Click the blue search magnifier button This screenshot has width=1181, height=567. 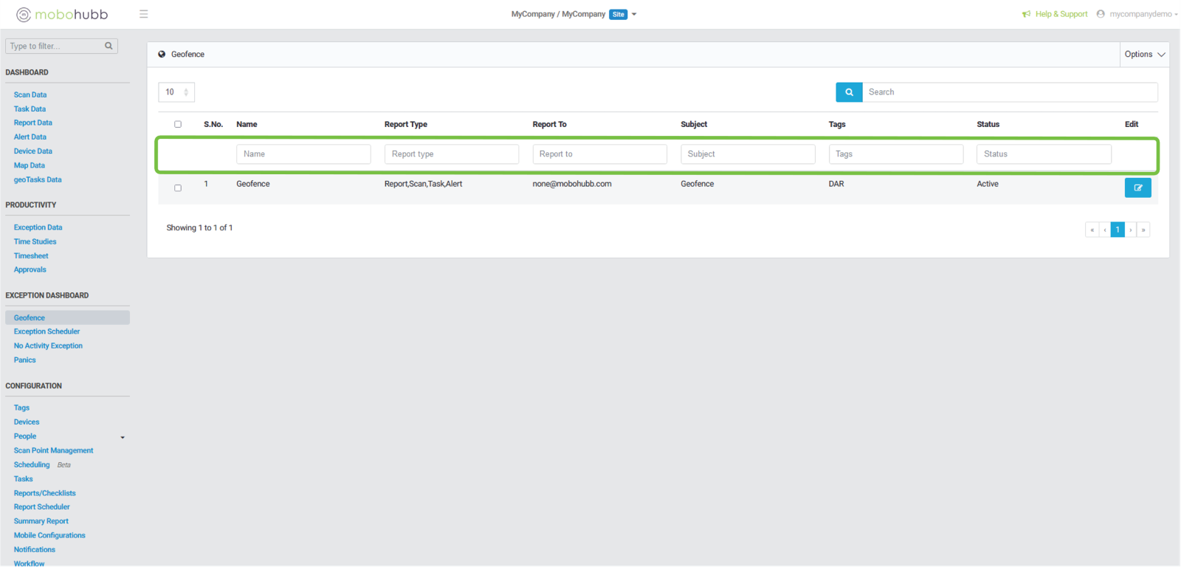coord(849,92)
